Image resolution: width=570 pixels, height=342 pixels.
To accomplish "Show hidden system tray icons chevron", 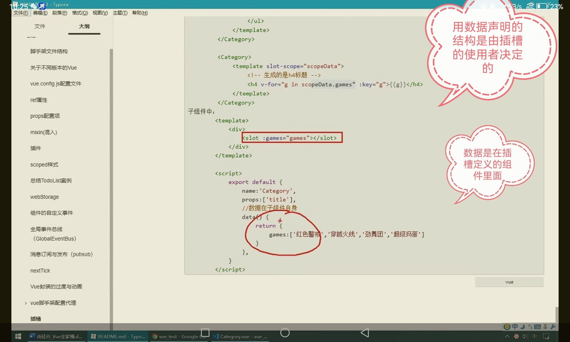I will click(x=507, y=336).
